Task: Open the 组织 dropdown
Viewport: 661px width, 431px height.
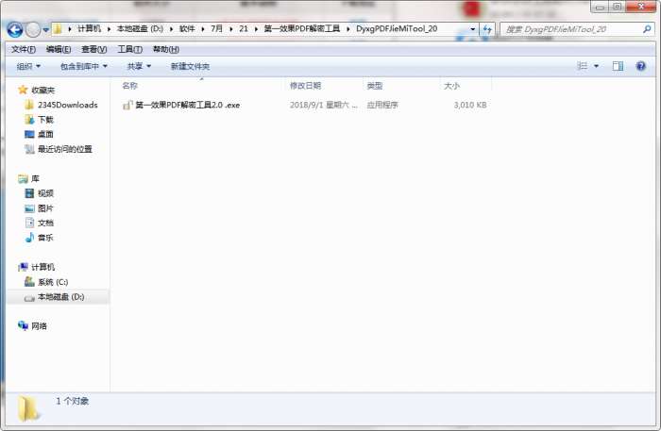Action: click(x=28, y=66)
